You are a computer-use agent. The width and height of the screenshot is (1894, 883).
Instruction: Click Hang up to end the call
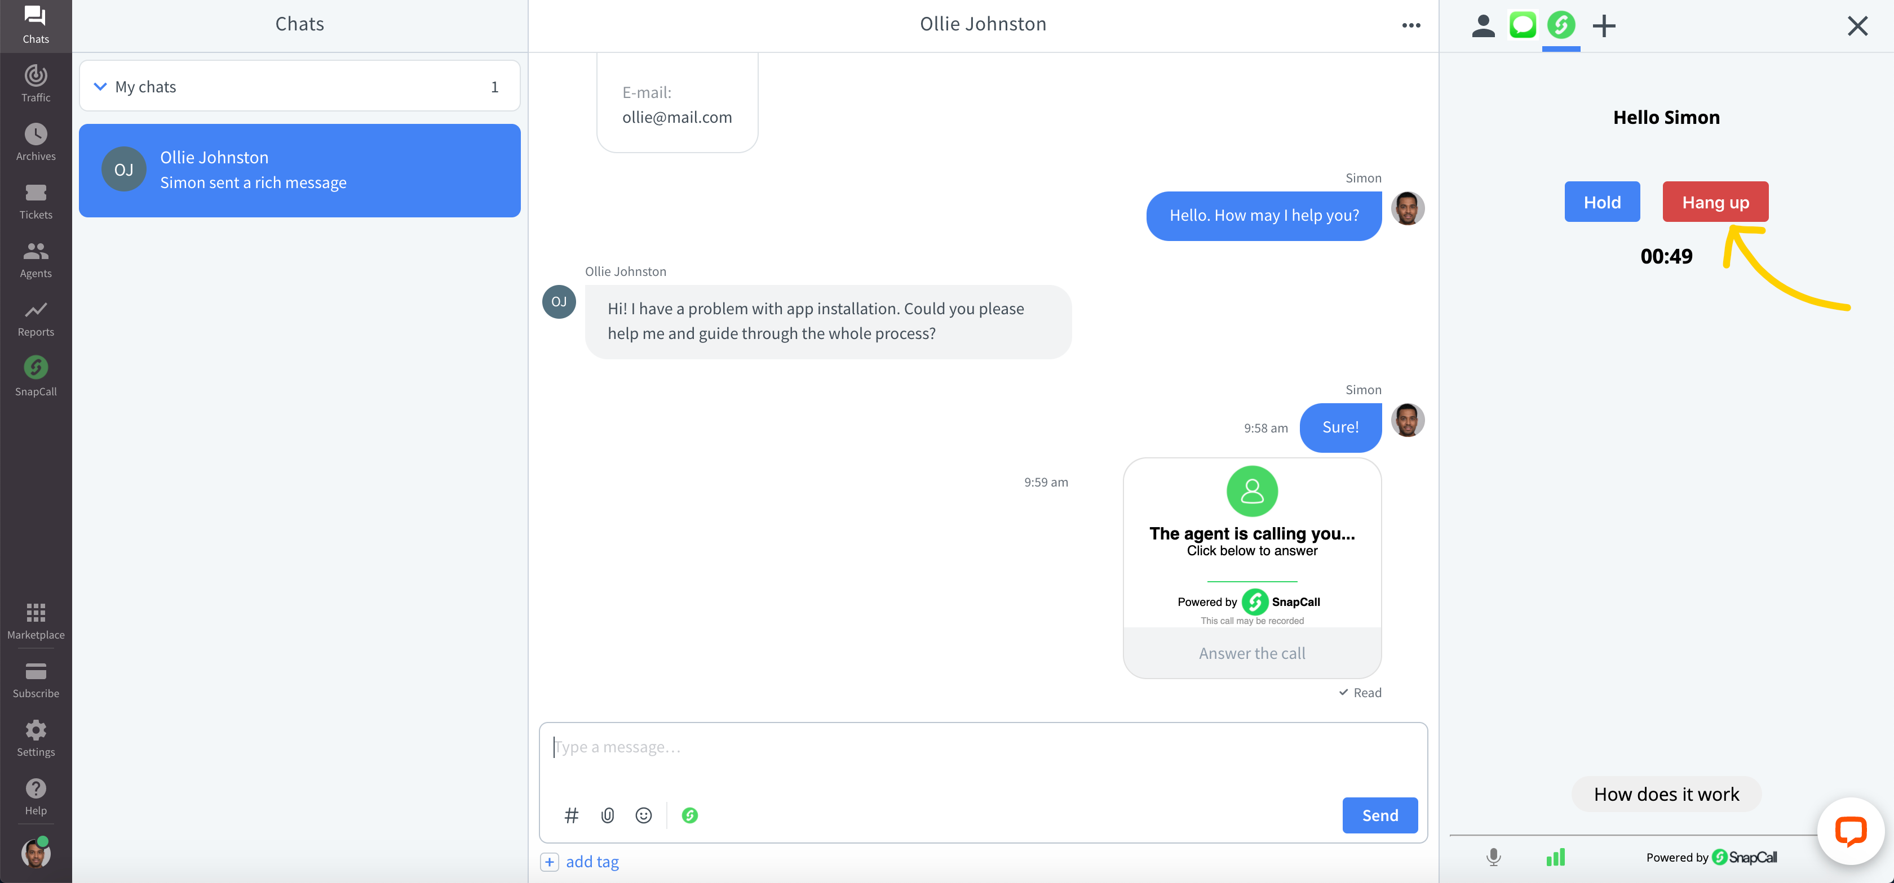1715,202
